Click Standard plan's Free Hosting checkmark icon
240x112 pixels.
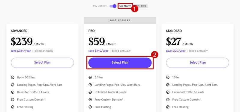click(x=168, y=107)
